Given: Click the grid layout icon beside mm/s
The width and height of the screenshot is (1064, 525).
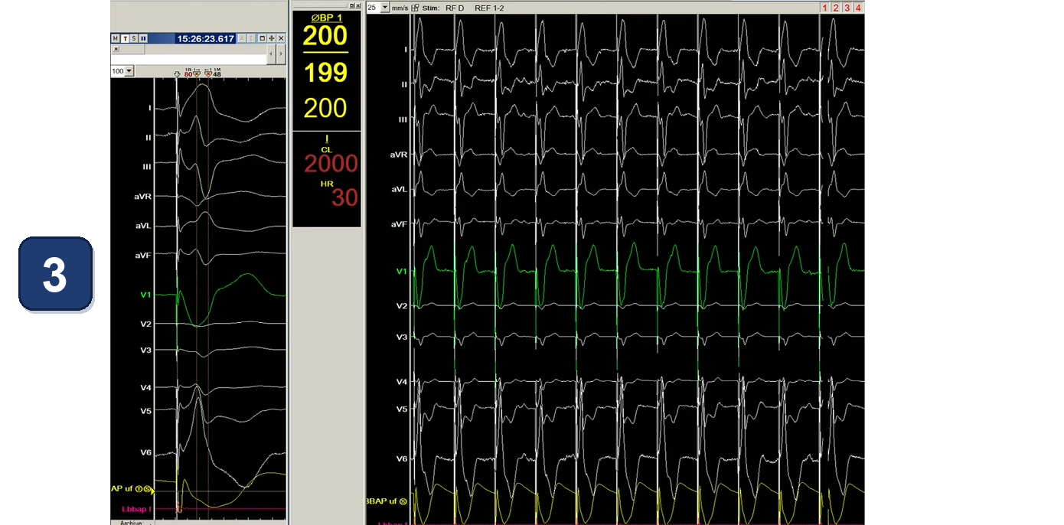Looking at the screenshot, I should point(415,8).
